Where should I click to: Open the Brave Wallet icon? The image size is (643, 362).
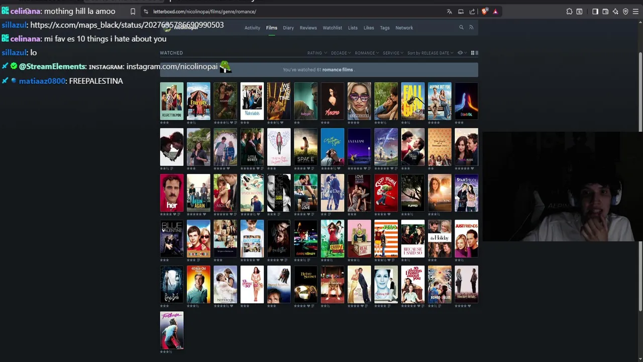[605, 12]
